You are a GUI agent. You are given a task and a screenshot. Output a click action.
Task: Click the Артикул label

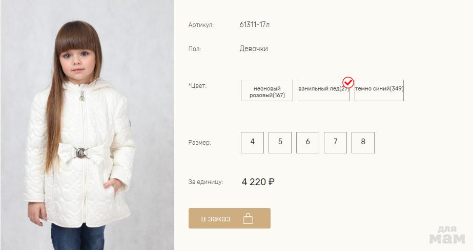[x=201, y=25]
